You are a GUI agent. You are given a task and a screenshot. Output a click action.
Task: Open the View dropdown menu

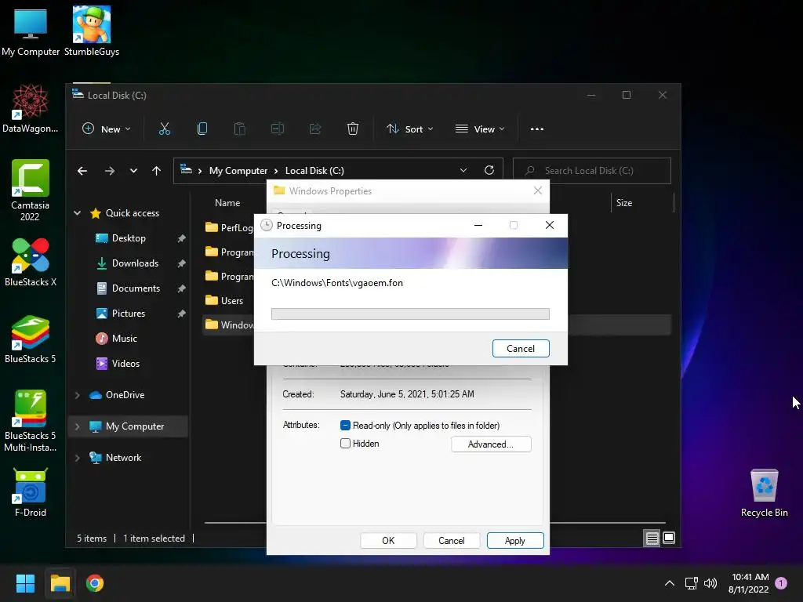[480, 129]
